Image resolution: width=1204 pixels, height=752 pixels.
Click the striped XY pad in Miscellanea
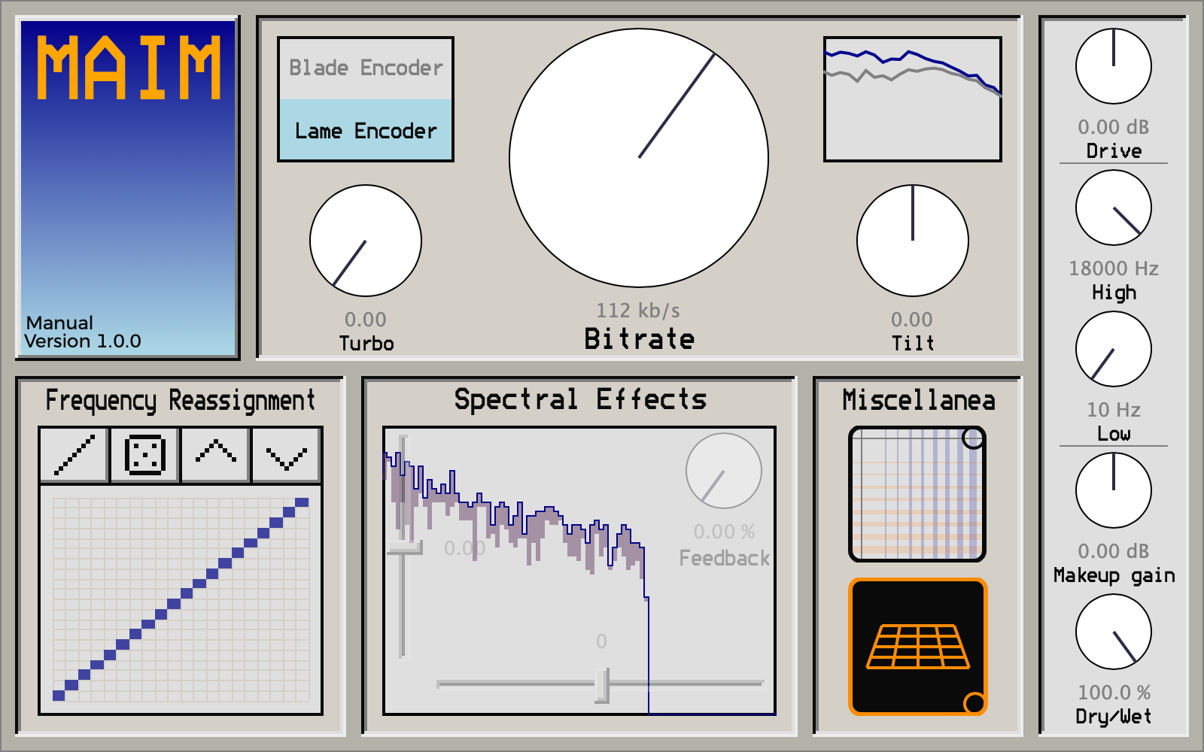(x=917, y=494)
